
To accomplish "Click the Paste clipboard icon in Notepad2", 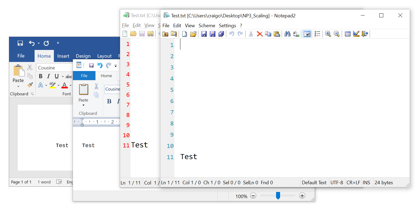I will [x=277, y=34].
